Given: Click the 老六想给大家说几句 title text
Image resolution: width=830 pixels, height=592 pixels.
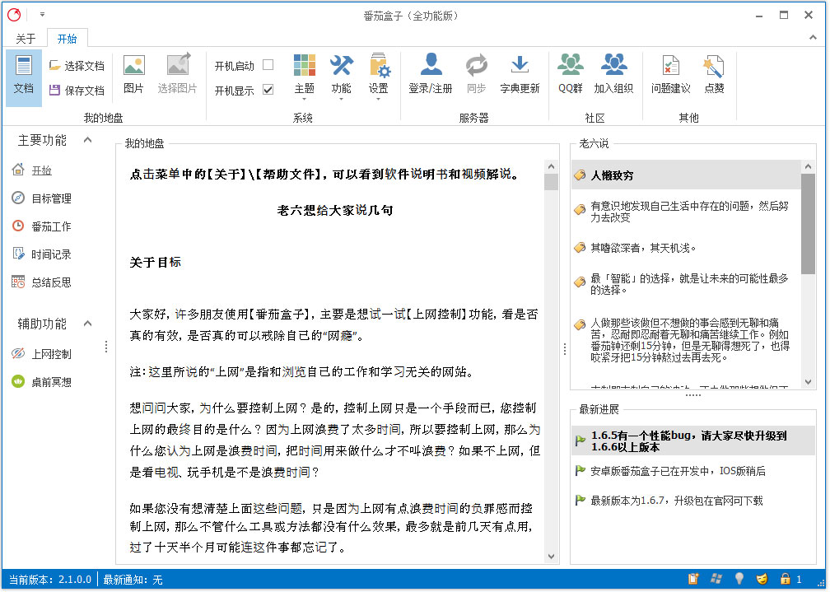Looking at the screenshot, I should click(x=334, y=210).
